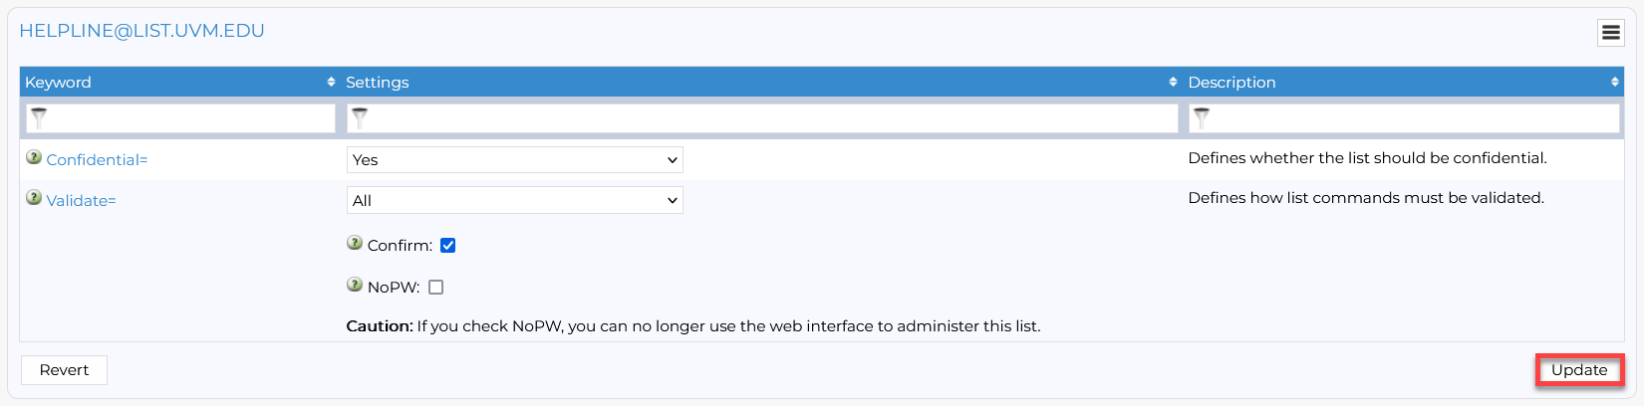This screenshot has height=406, width=1644.
Task: Enable the NoPW checkbox
Action: [x=436, y=288]
